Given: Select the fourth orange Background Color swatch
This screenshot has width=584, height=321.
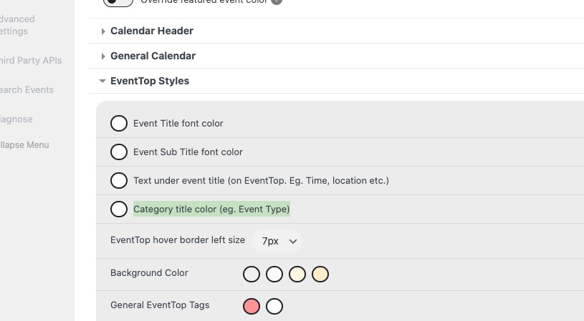Looking at the screenshot, I should (x=320, y=275).
